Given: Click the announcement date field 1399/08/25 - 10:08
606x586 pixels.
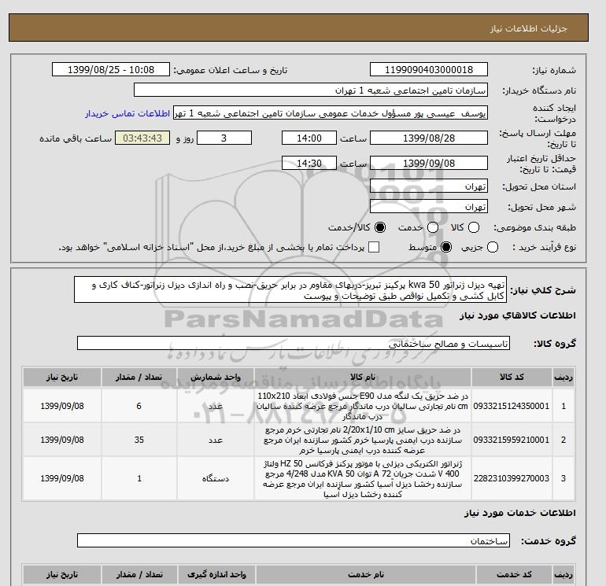Looking at the screenshot, I should tap(111, 70).
